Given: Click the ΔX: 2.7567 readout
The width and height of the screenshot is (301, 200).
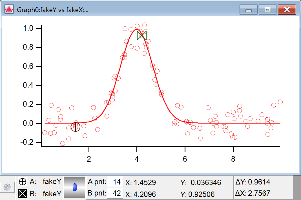Looking at the screenshot, I should [x=253, y=193].
